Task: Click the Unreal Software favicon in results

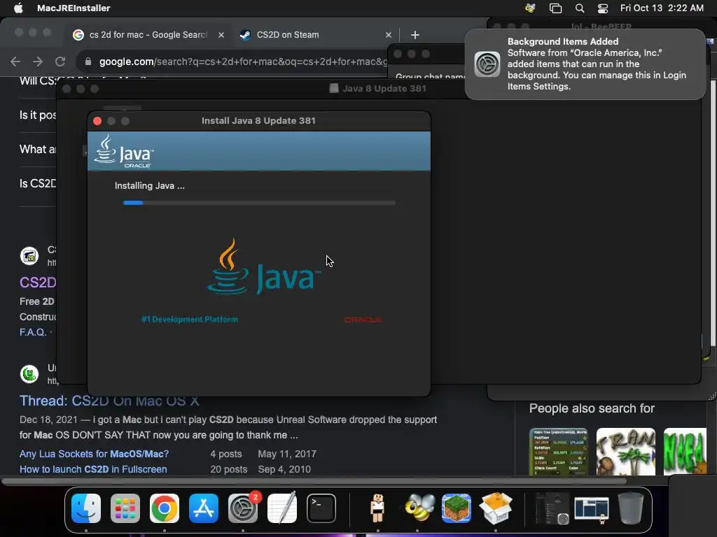Action: (29, 374)
